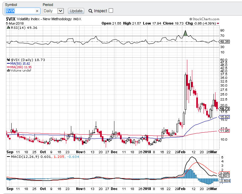Click the Volume undef legend icon
Screen dimensions: 242x194
pyautogui.click(x=9, y=71)
